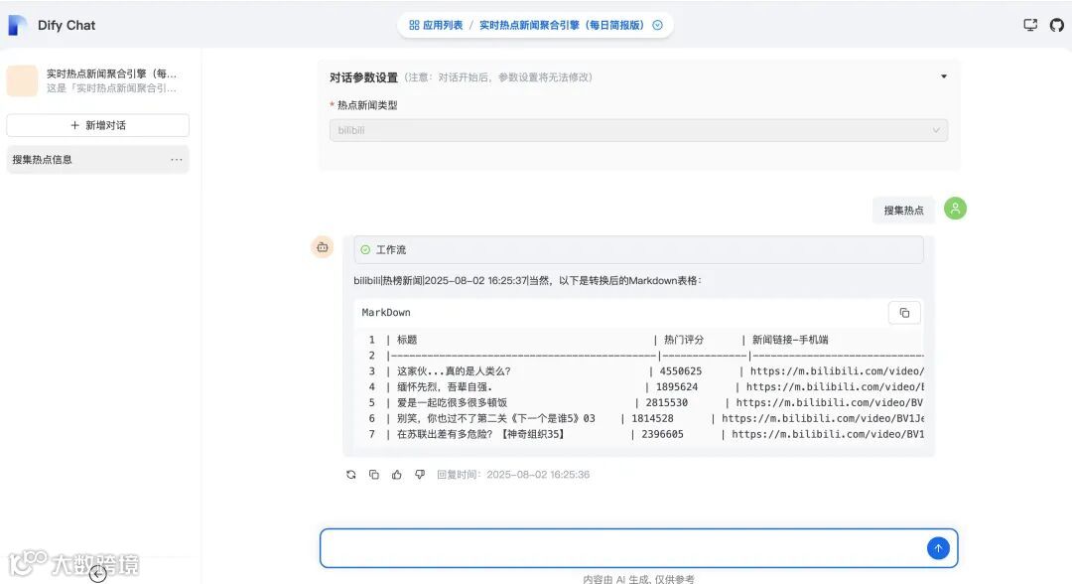Open the 热点新闻类型 bilibili dropdown
The height and width of the screenshot is (584, 1072).
pyautogui.click(x=638, y=130)
